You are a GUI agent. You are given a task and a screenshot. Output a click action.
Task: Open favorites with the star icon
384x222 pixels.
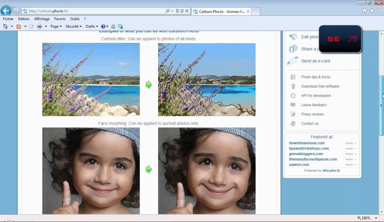tap(372, 11)
